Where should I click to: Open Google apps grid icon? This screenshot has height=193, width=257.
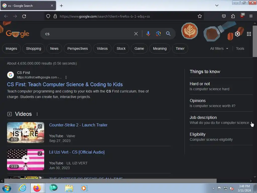[249, 34]
